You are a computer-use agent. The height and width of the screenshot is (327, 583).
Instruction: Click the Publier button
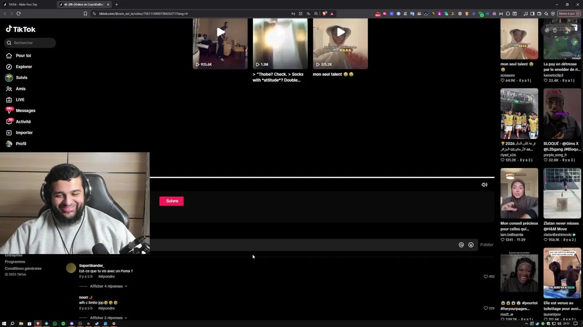point(486,245)
